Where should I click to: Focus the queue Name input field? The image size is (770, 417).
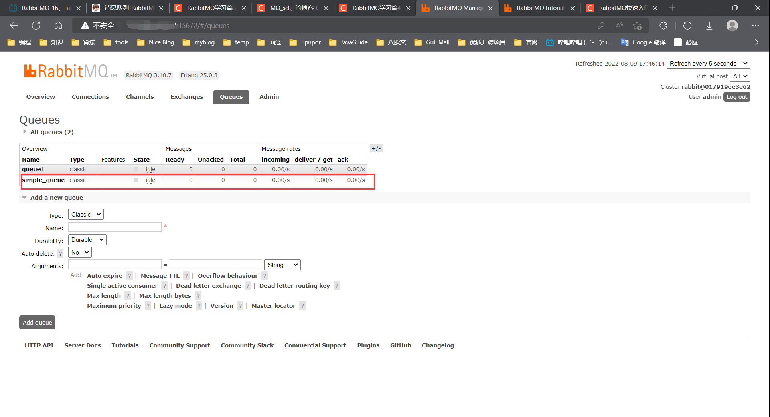[x=115, y=227]
